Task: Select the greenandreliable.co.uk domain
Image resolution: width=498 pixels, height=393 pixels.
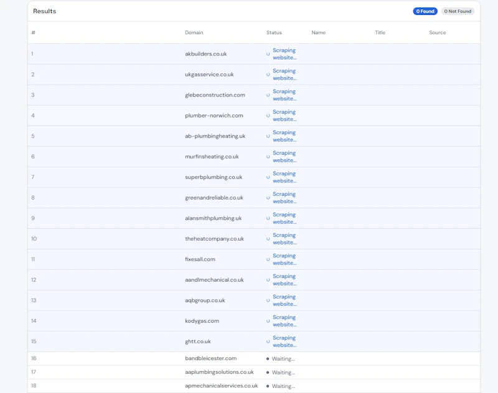Action: 214,198
